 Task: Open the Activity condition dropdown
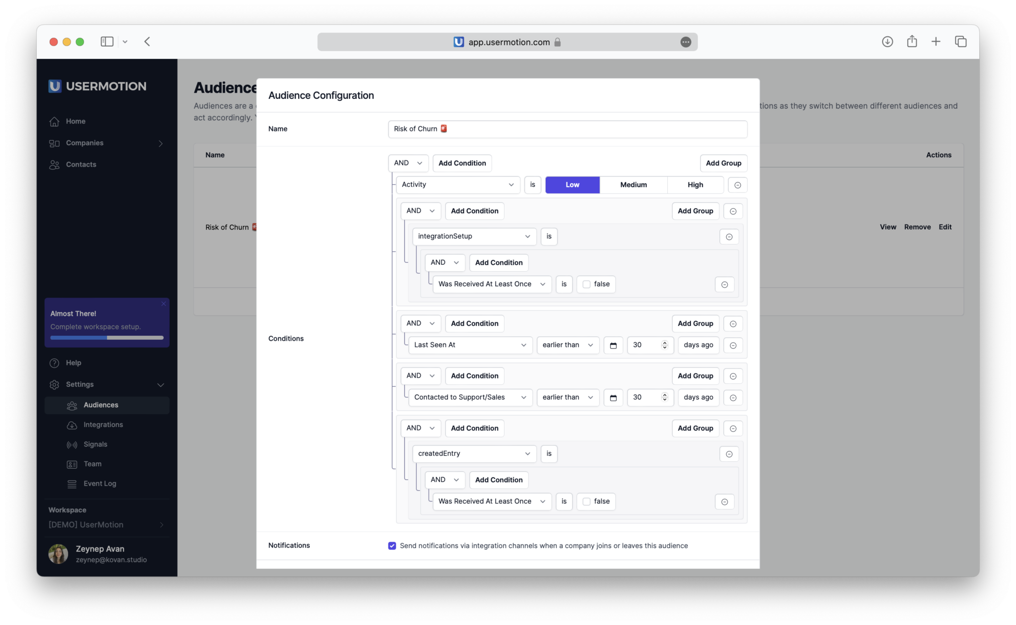pyautogui.click(x=457, y=185)
